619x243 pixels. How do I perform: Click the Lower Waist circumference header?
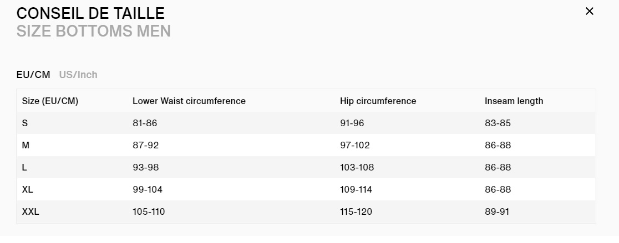click(189, 101)
